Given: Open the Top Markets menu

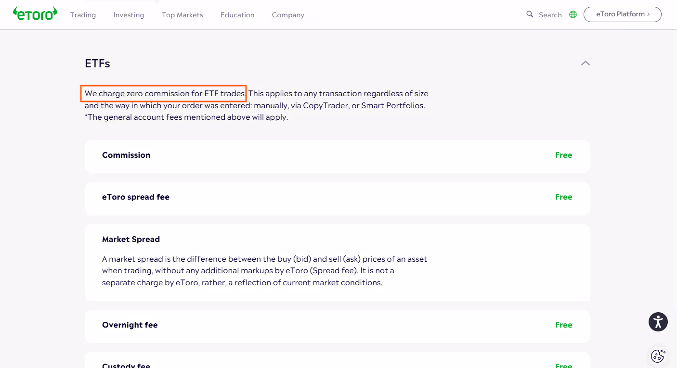Looking at the screenshot, I should click(182, 15).
